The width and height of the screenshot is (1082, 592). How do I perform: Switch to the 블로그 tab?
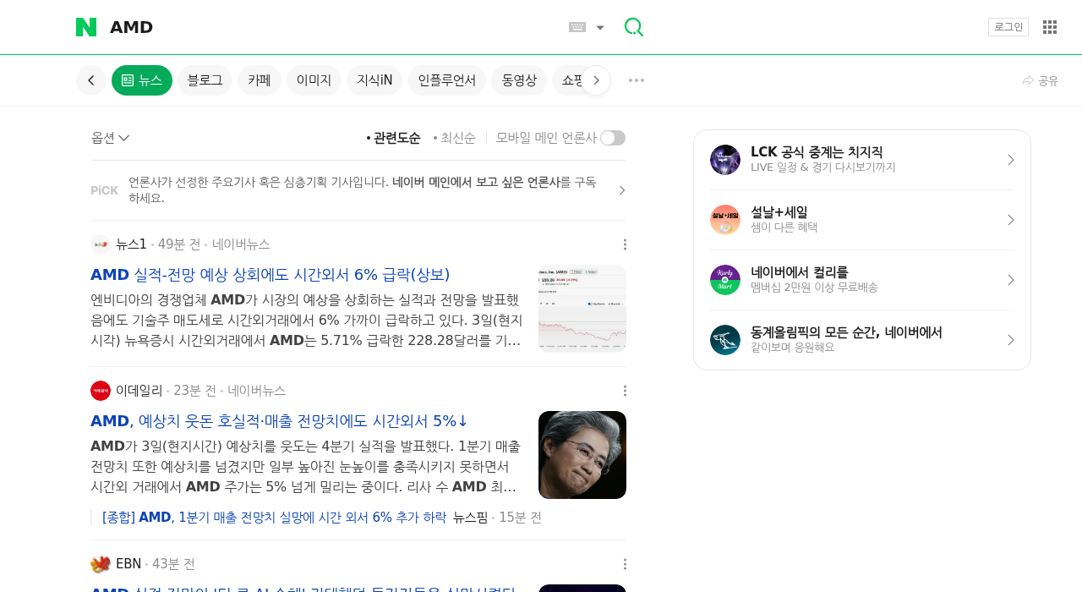tap(204, 79)
